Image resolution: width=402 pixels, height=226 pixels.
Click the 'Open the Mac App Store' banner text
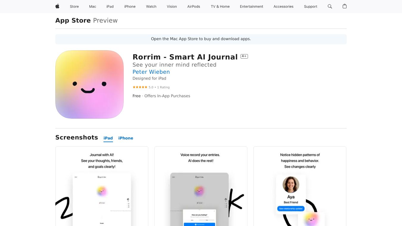tap(201, 39)
